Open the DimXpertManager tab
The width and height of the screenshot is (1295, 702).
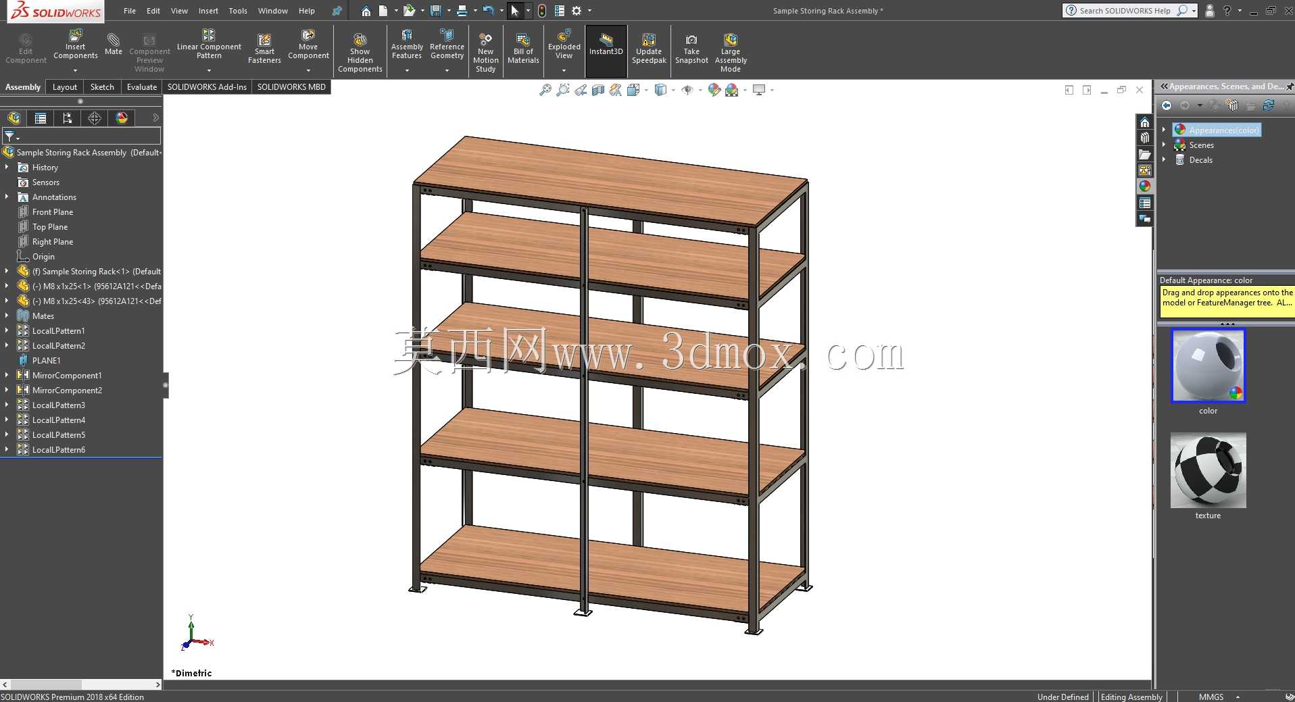pos(95,118)
